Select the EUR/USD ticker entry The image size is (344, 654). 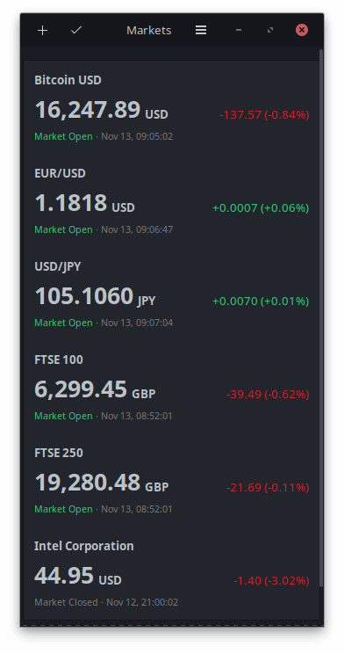(x=171, y=201)
